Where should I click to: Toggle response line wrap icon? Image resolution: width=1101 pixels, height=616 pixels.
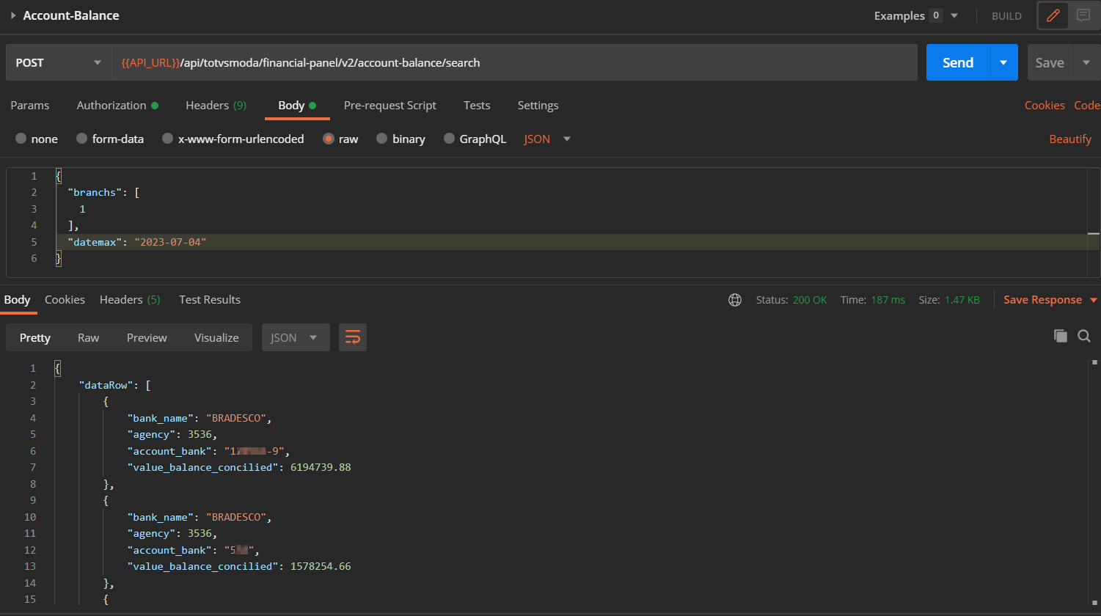click(x=353, y=337)
